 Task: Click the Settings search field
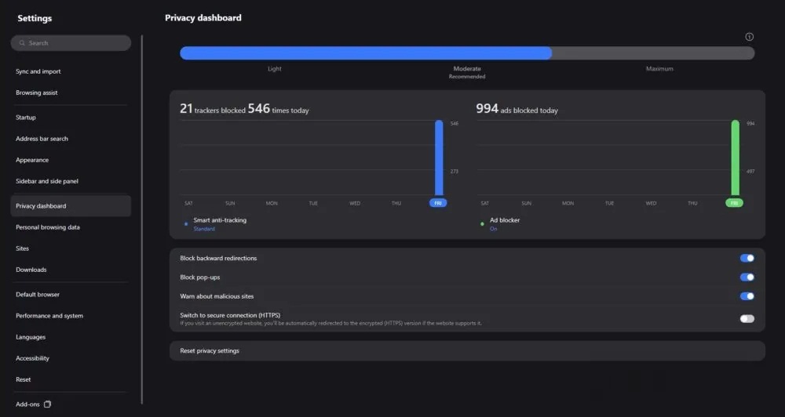tap(75, 43)
